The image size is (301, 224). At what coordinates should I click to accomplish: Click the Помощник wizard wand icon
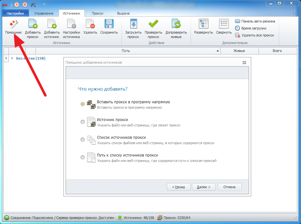(x=13, y=24)
